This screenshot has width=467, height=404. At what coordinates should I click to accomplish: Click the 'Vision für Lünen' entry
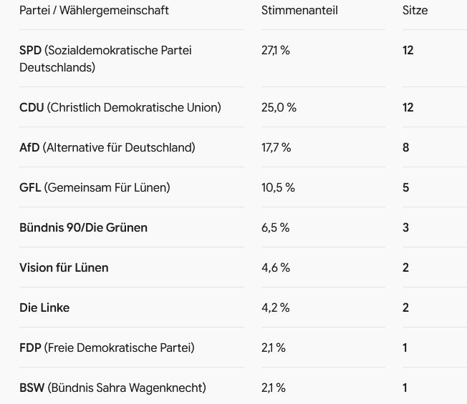(x=64, y=267)
